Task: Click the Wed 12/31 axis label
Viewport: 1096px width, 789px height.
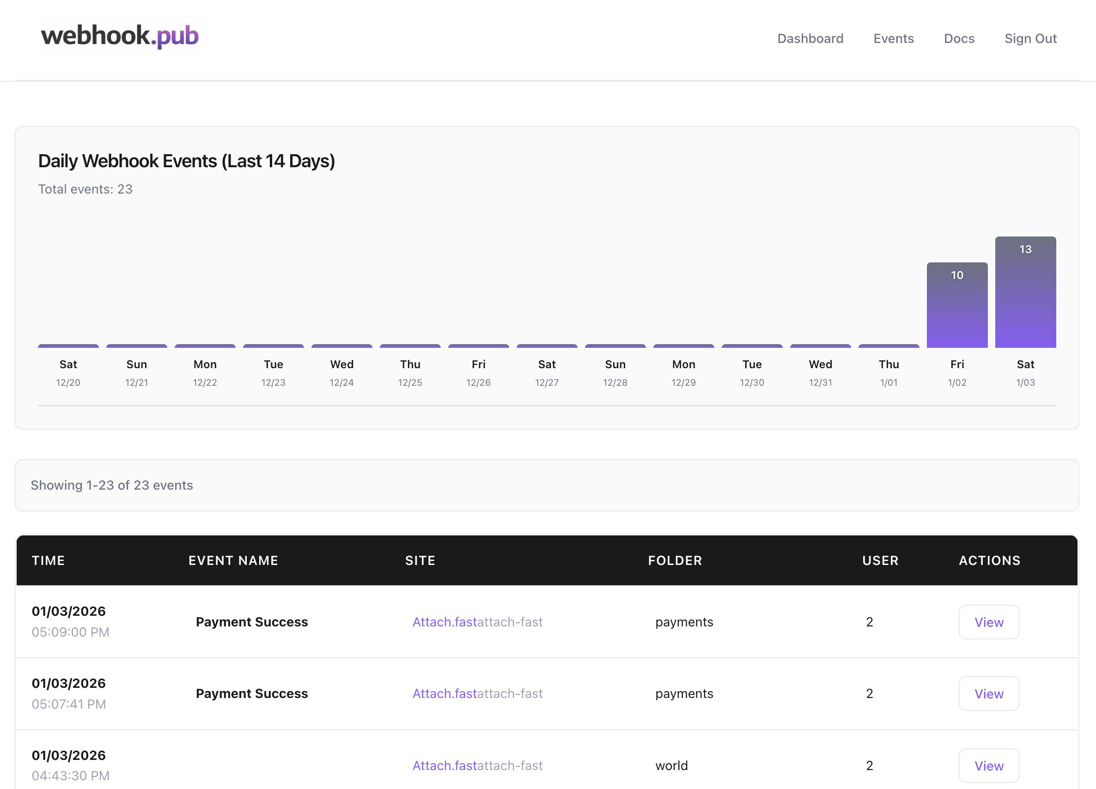Action: pyautogui.click(x=820, y=373)
